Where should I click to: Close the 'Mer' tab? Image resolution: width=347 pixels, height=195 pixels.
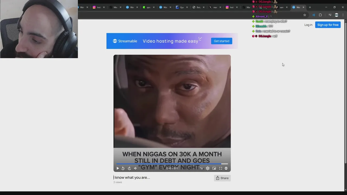tap(120, 7)
